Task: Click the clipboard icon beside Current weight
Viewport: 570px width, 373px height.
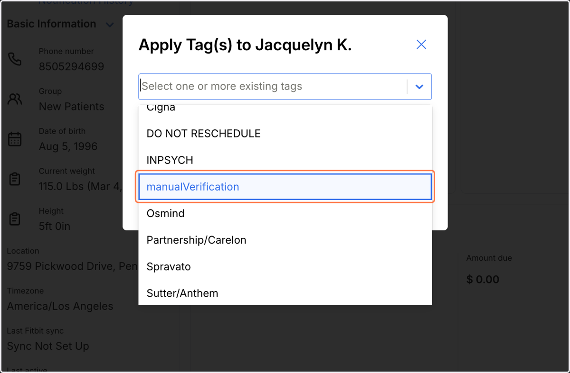Action: coord(15,179)
